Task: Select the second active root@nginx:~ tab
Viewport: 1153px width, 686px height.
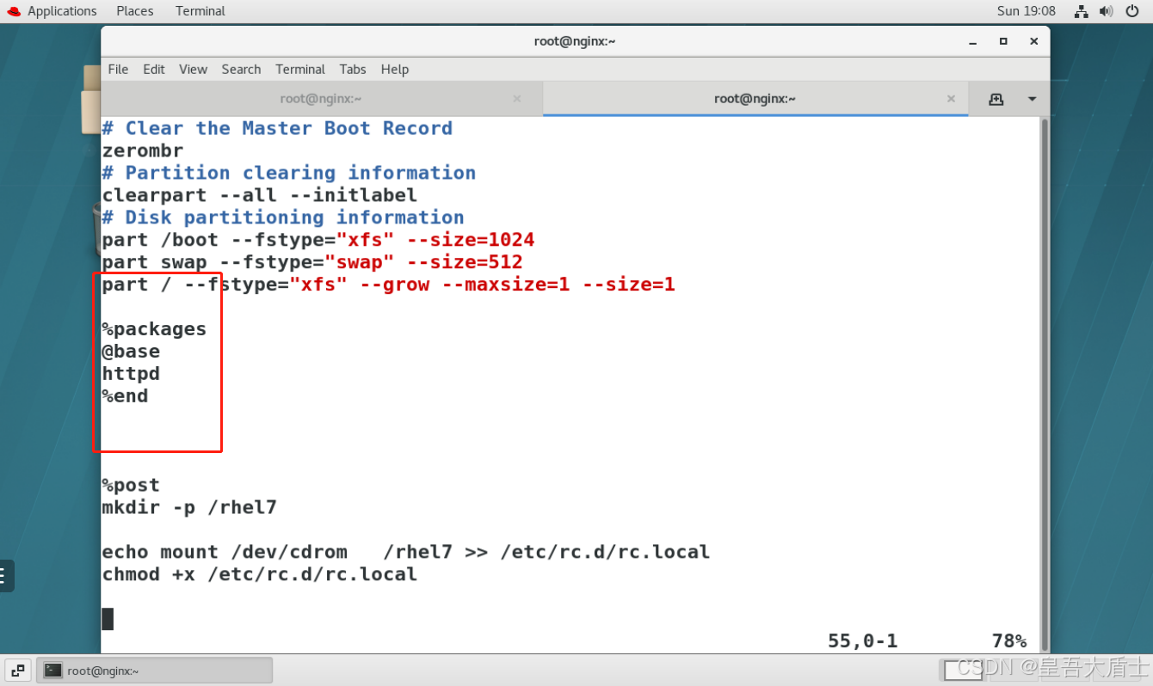Action: (x=755, y=99)
